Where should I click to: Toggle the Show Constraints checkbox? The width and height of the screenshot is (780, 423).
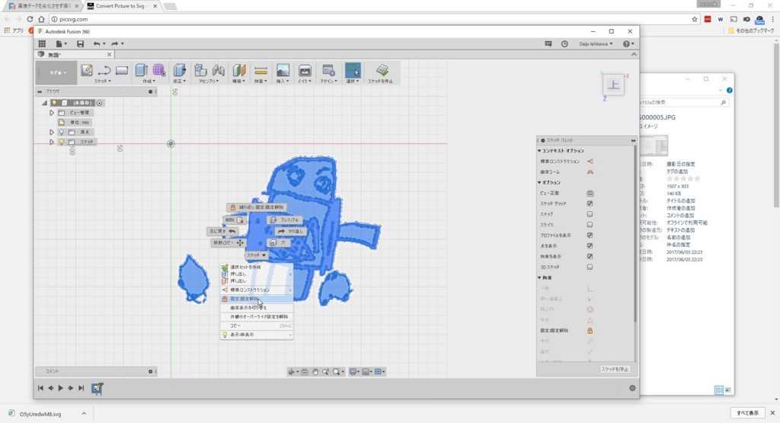point(590,256)
